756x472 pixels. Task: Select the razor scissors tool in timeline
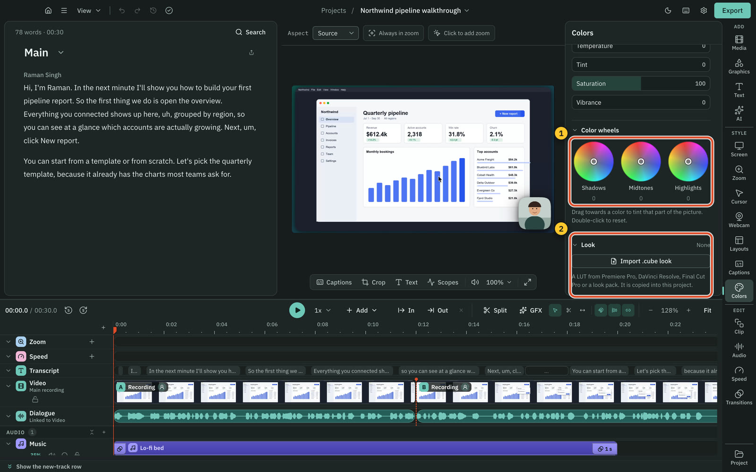[x=568, y=310]
